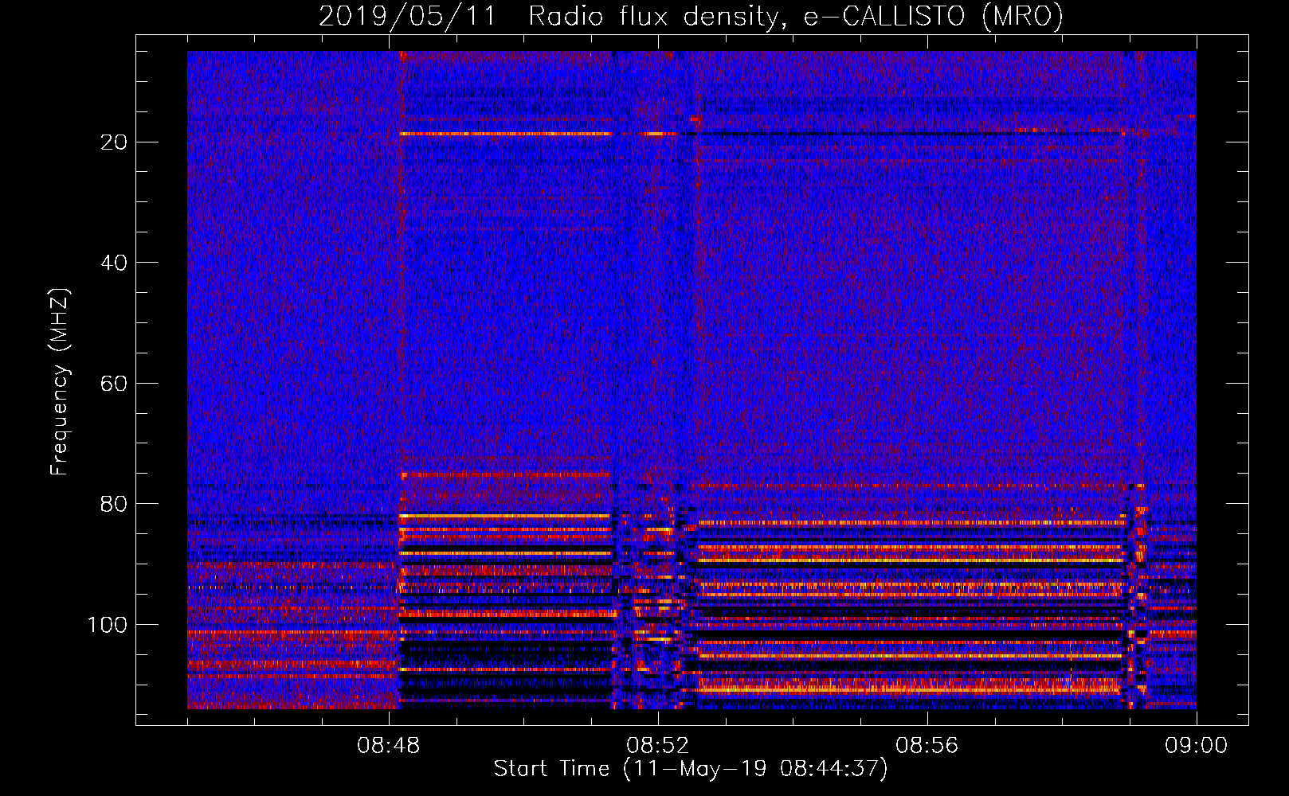Image resolution: width=1289 pixels, height=796 pixels.
Task: Click the 08:52 time tick label
Action: pyautogui.click(x=658, y=746)
